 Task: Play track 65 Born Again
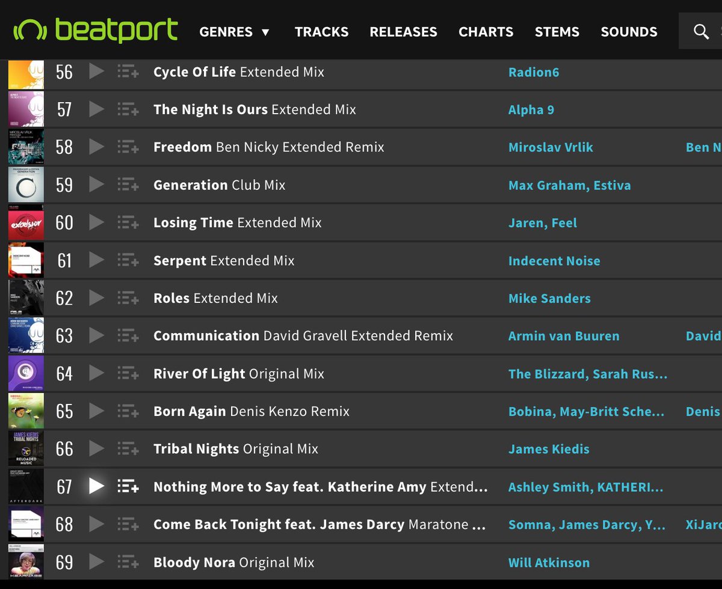96,411
